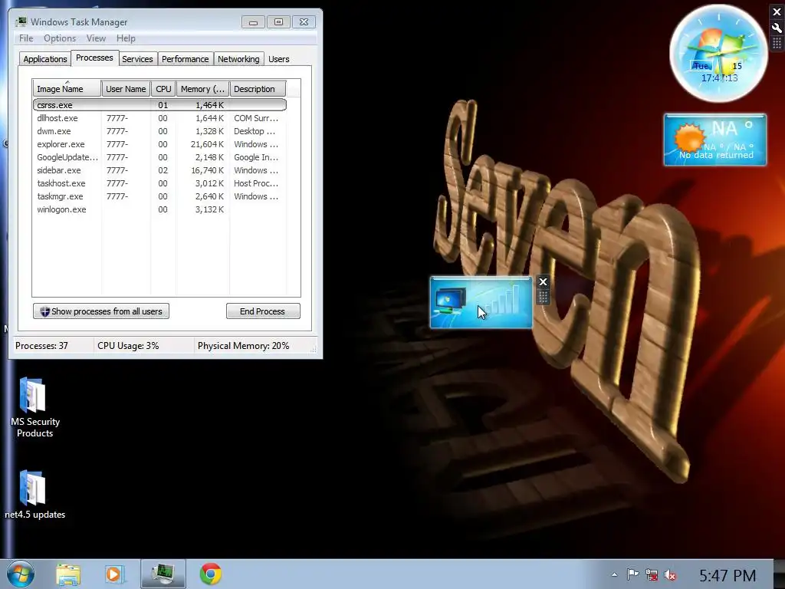Click the 21,604 K memory value
785x589 pixels.
pos(207,144)
